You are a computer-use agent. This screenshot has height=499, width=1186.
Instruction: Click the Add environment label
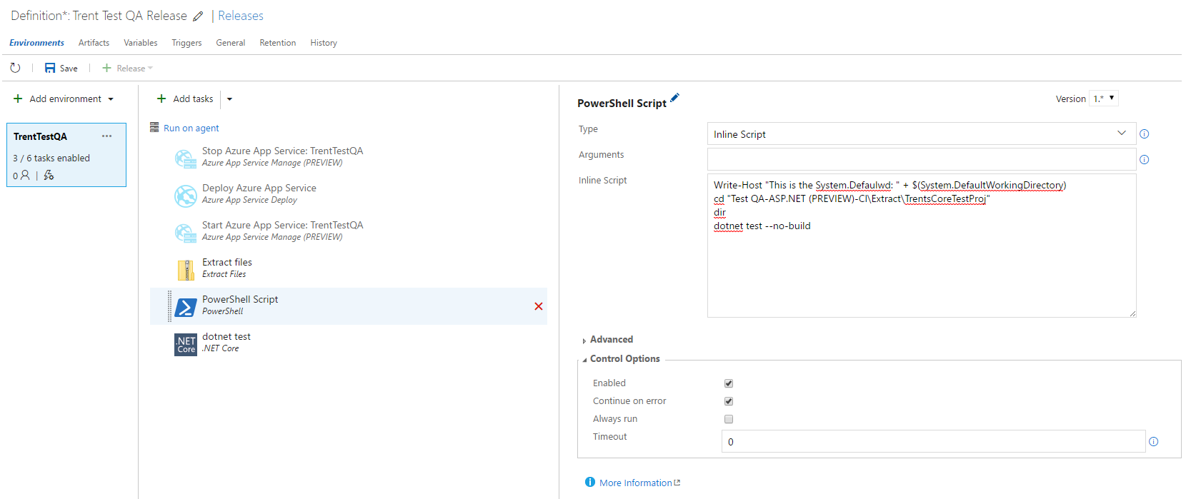pyautogui.click(x=65, y=99)
